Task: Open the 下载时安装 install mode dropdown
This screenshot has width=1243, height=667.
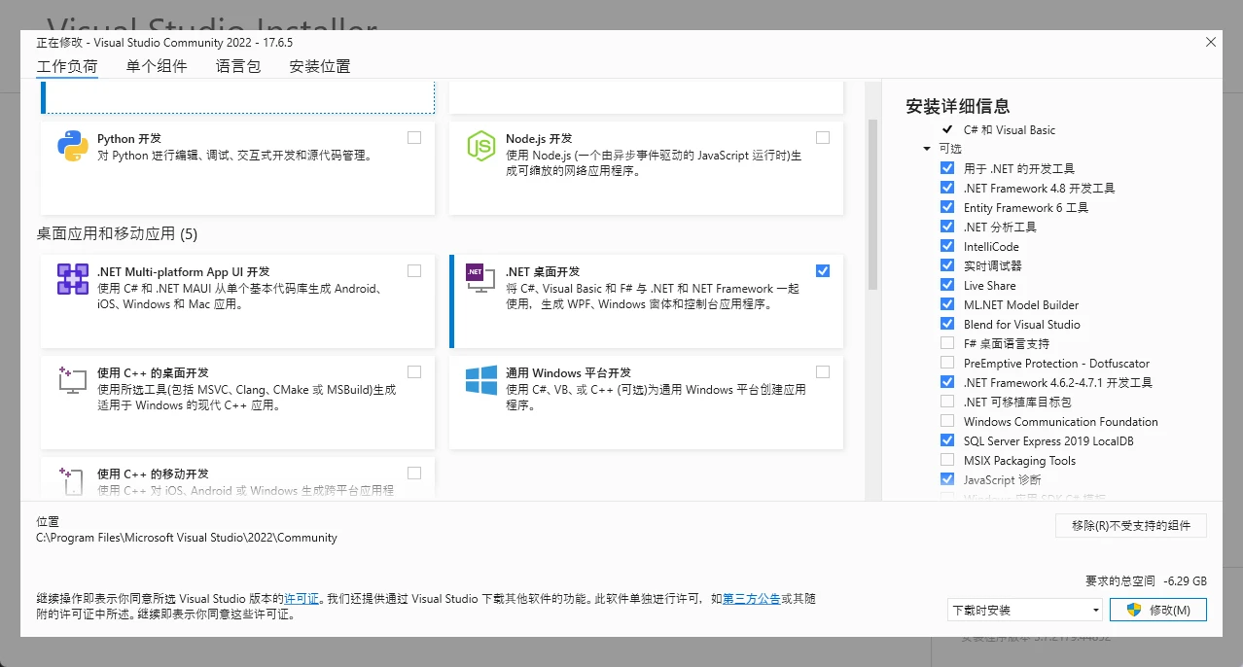Action: point(1024,610)
